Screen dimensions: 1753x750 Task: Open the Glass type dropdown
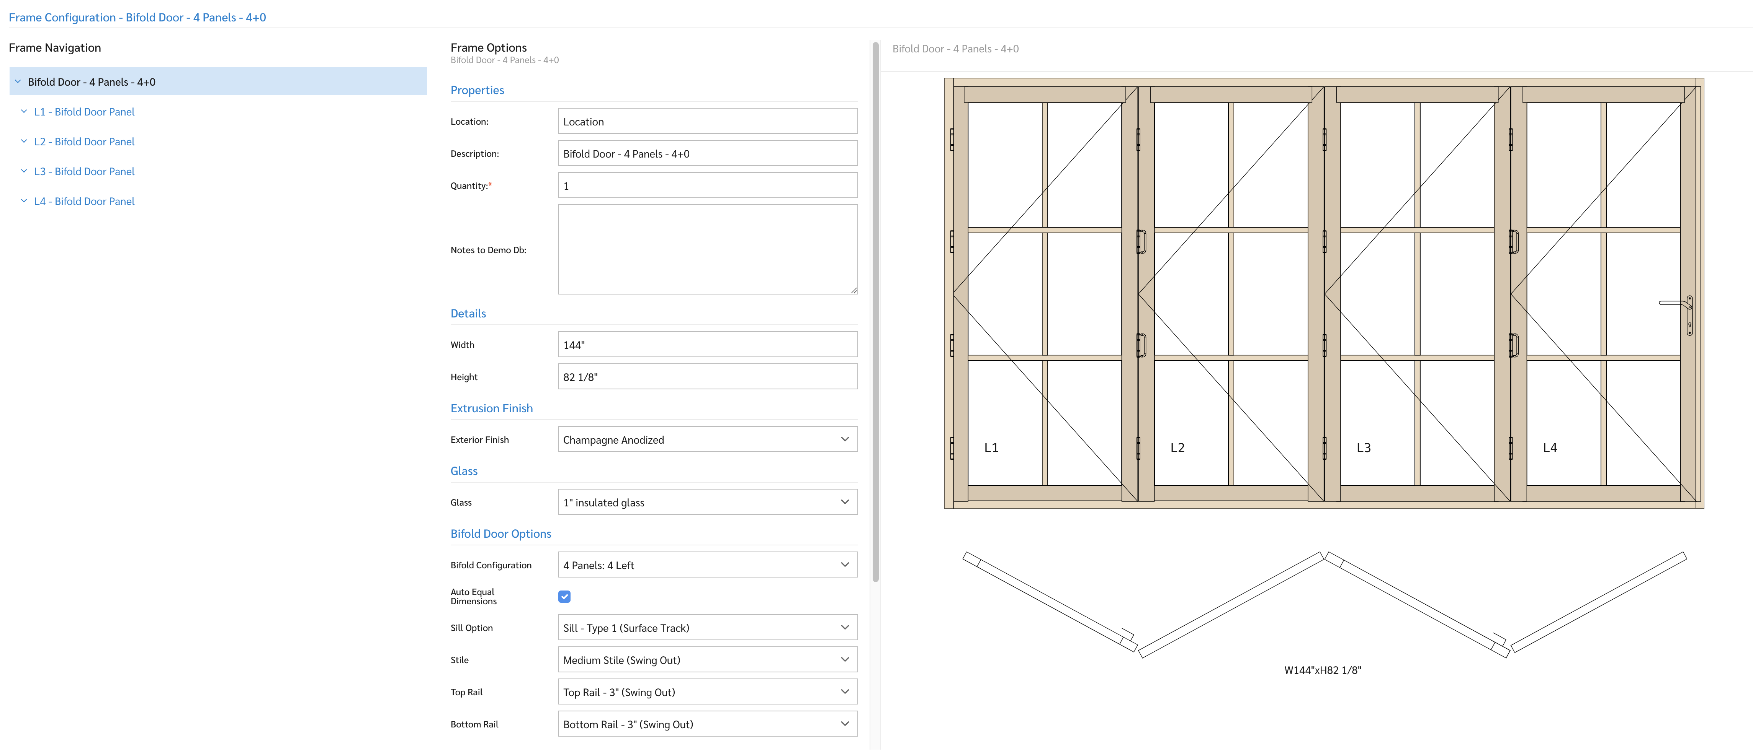(708, 503)
